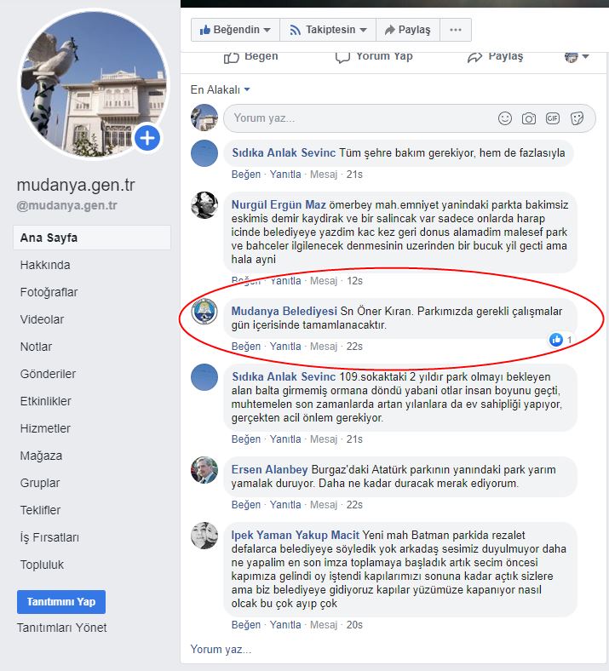This screenshot has width=609, height=671.
Task: Toggle the Beğendin like dropdown
Action: pyautogui.click(x=235, y=30)
